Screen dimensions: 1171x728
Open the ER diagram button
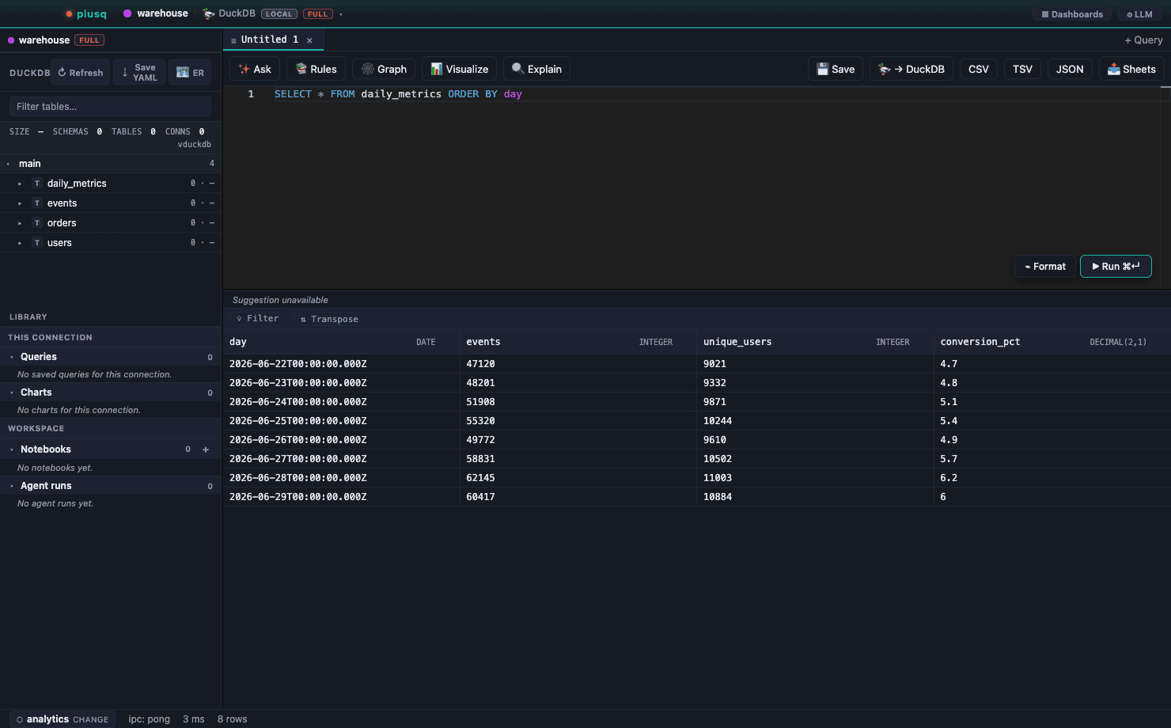(x=190, y=72)
